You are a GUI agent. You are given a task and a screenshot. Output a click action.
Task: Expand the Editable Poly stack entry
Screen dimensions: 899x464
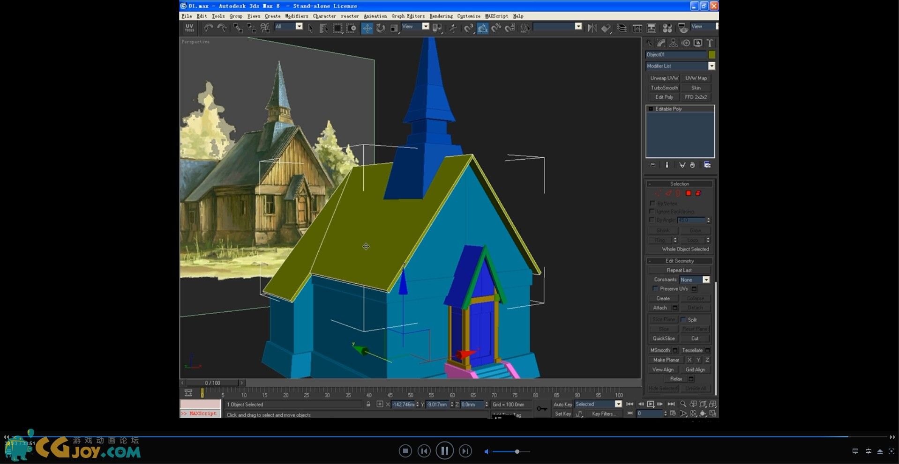point(651,109)
